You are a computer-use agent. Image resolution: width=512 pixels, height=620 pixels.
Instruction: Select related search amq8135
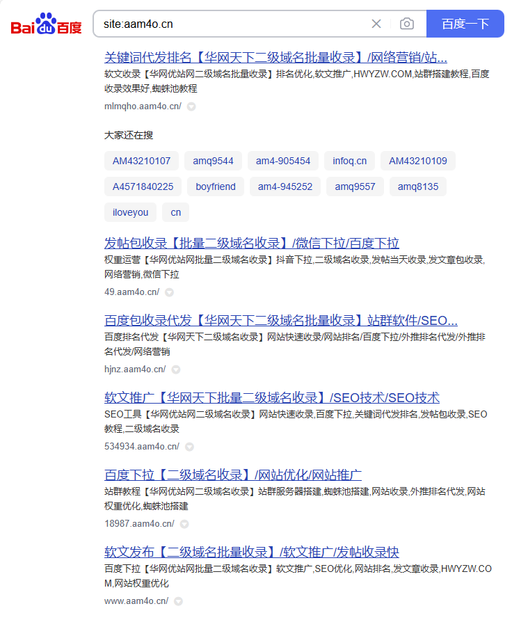tap(418, 186)
